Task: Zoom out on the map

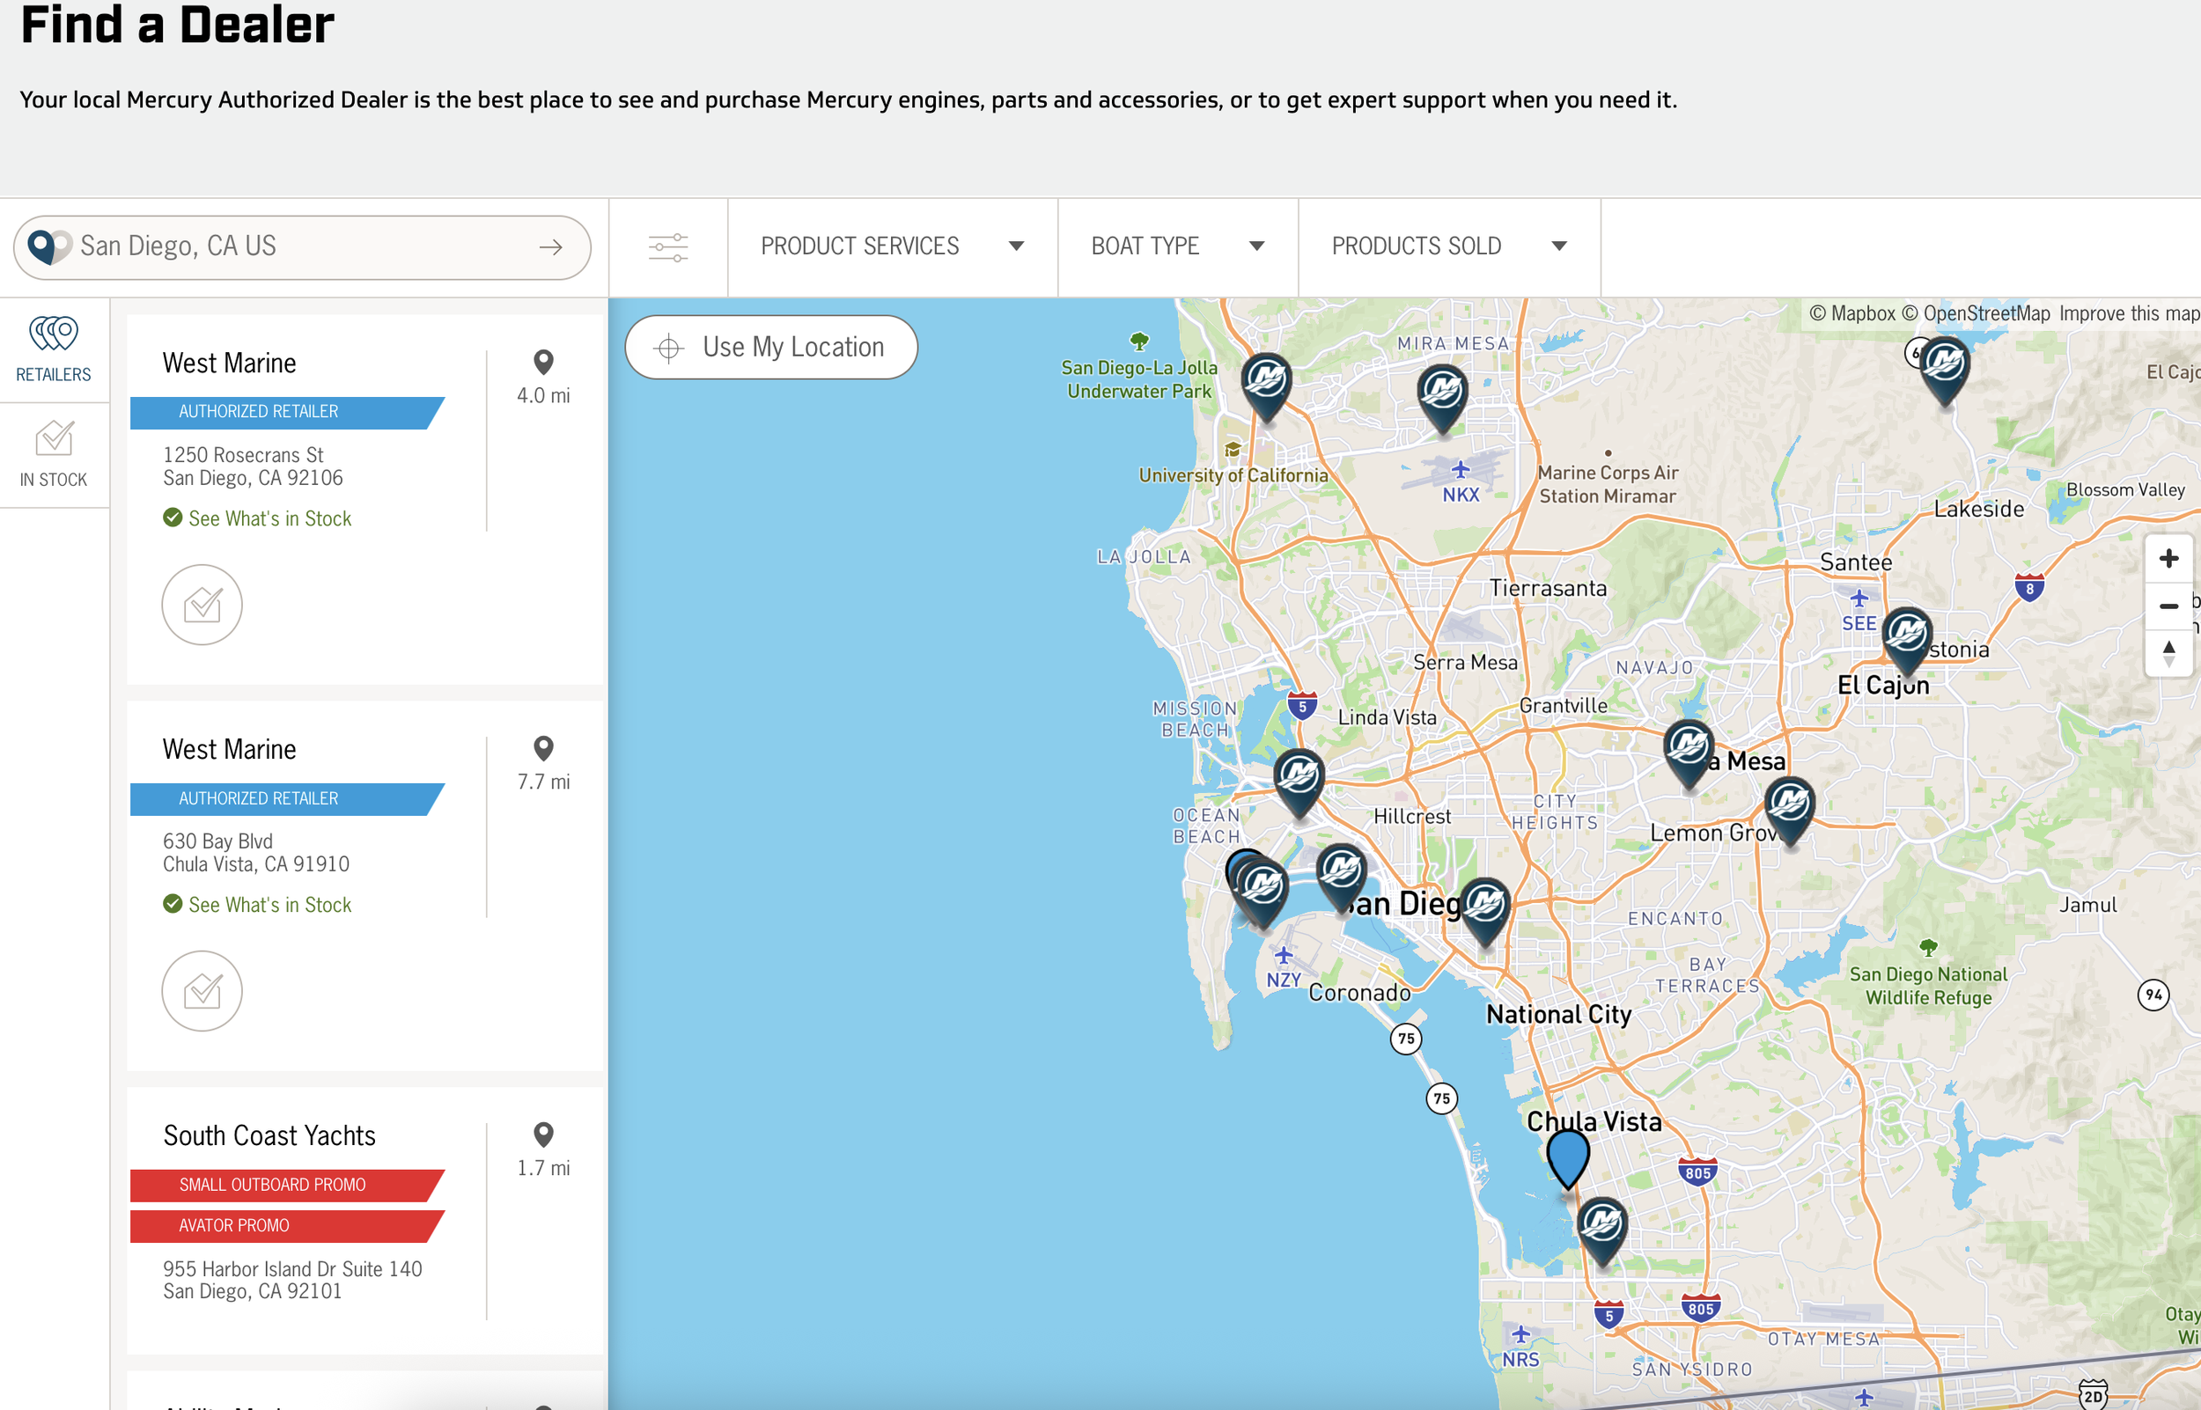Action: [x=2168, y=606]
